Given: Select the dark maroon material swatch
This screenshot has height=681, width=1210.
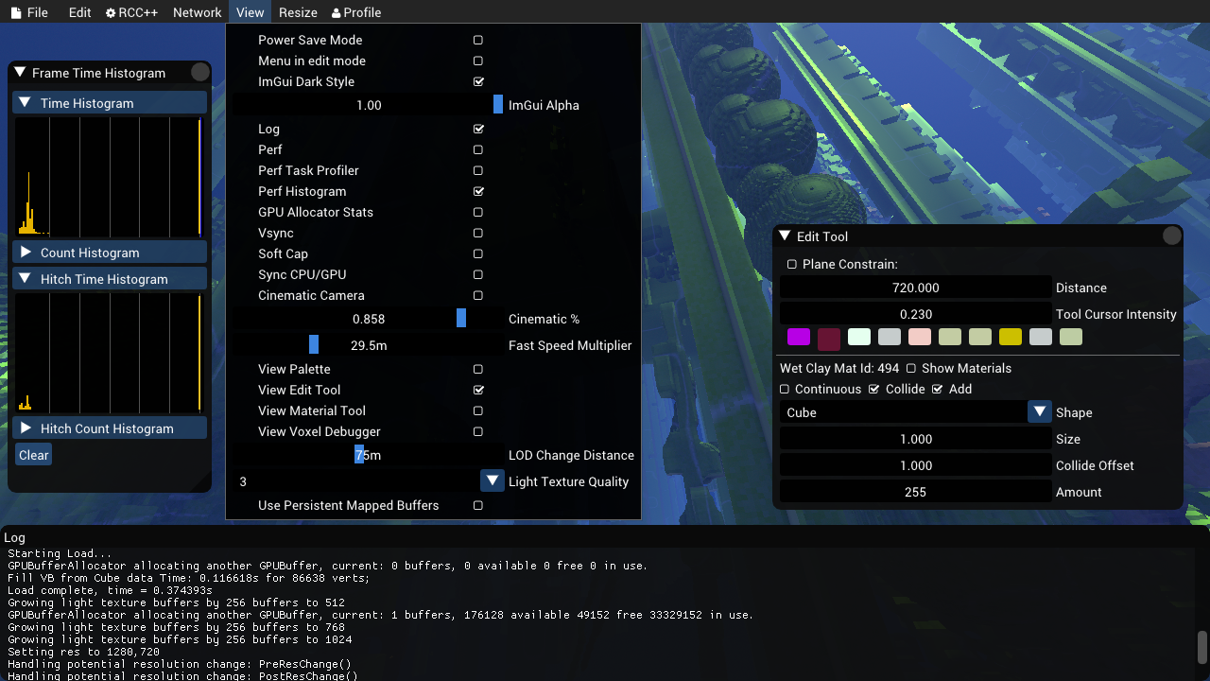Looking at the screenshot, I should point(829,339).
